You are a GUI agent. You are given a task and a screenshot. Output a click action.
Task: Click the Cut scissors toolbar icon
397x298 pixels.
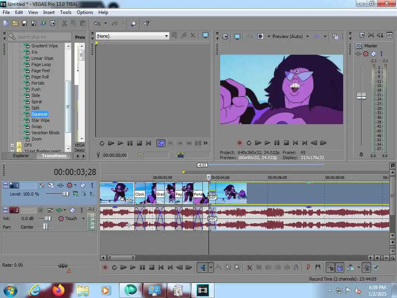pos(64,24)
